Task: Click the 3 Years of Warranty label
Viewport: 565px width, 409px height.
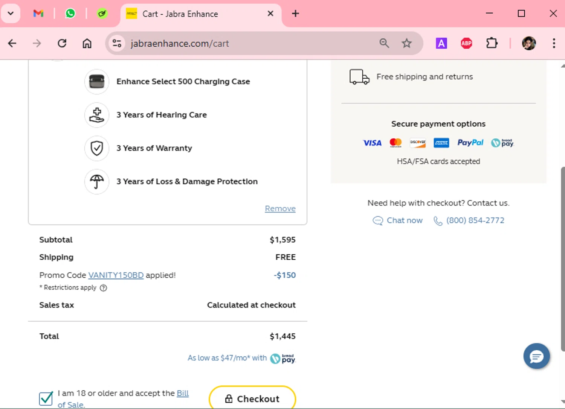Action: coord(154,148)
